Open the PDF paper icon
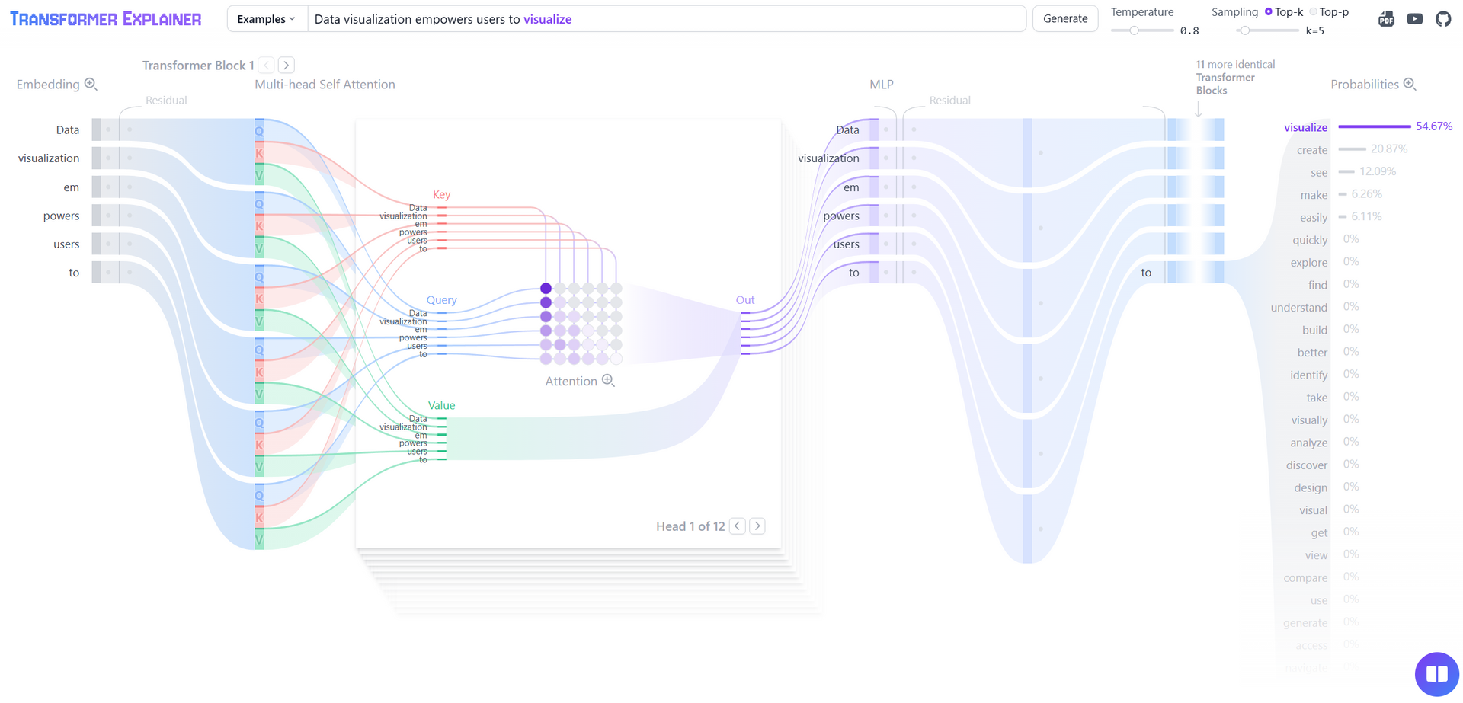 (x=1386, y=19)
